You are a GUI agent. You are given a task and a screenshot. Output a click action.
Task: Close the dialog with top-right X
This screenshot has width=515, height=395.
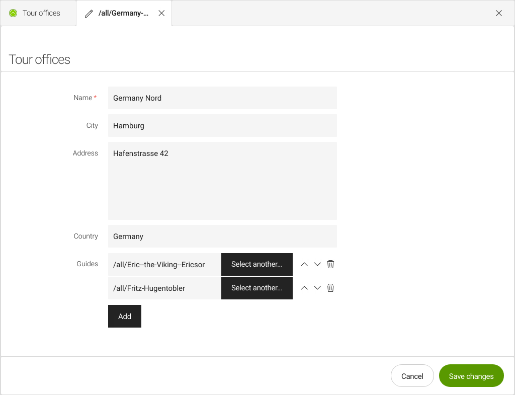(x=498, y=13)
